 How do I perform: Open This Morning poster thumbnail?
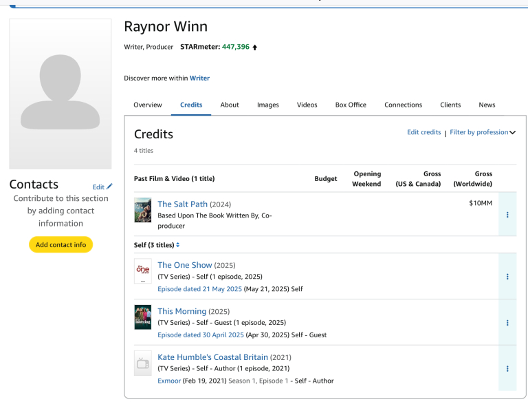143,317
